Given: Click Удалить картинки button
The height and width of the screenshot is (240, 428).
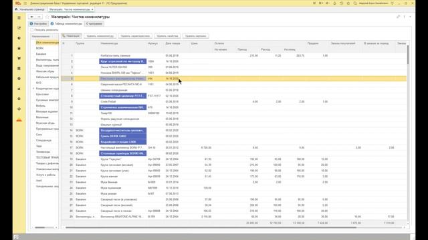Looking at the screenshot, I should [195, 36].
